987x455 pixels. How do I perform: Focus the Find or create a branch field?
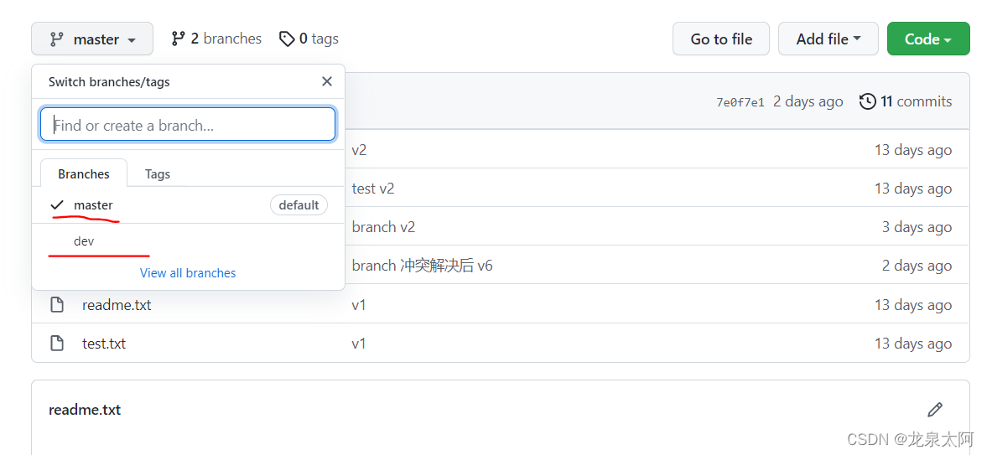pyautogui.click(x=188, y=125)
